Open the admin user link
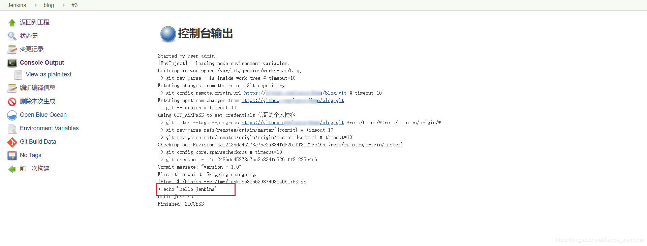Screen dimensions: 647x246 [208, 56]
